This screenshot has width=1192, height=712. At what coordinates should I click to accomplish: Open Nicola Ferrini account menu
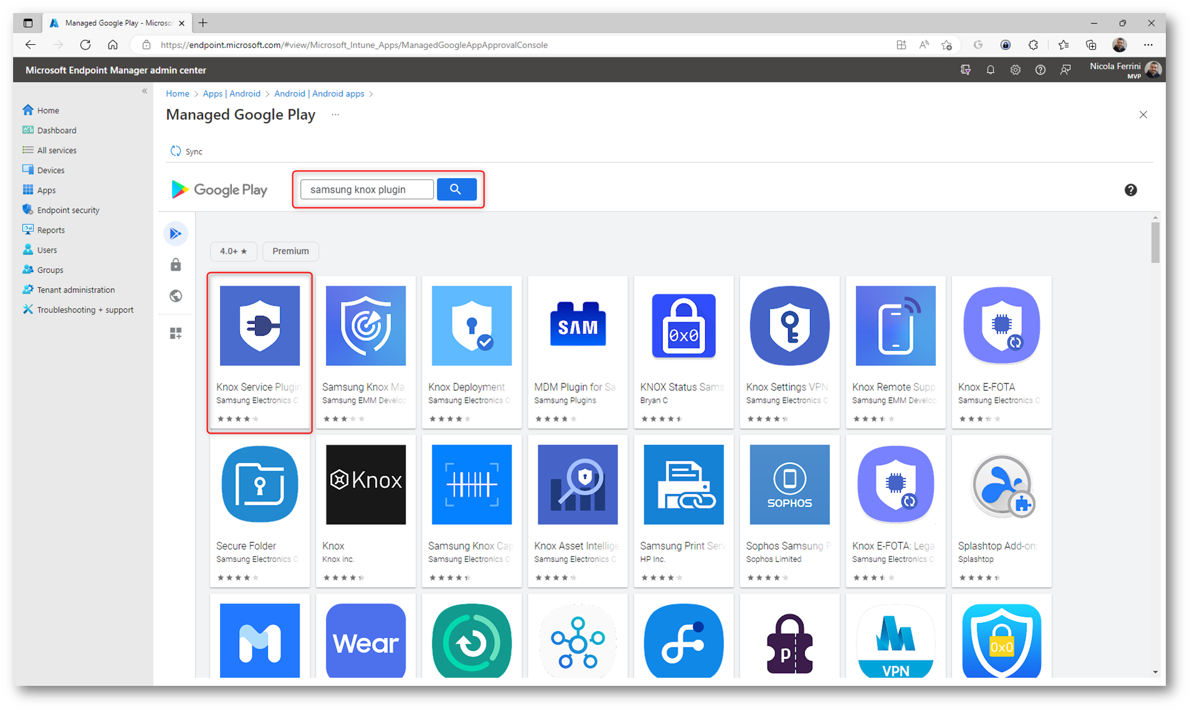click(1125, 70)
